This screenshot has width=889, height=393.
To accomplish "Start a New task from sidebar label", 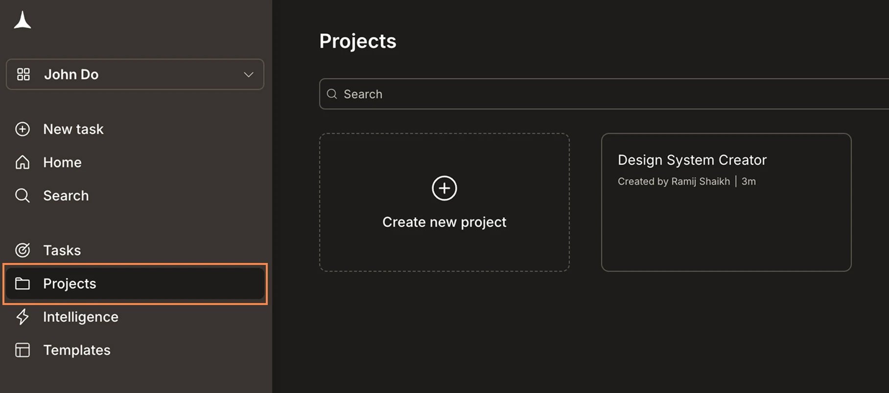I will point(73,129).
